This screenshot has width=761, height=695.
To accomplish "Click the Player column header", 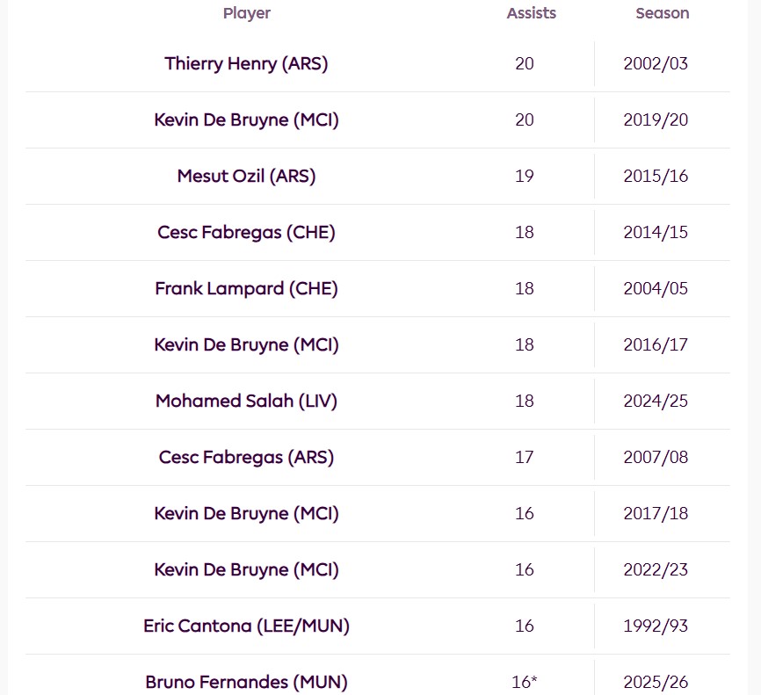I will coord(247,13).
